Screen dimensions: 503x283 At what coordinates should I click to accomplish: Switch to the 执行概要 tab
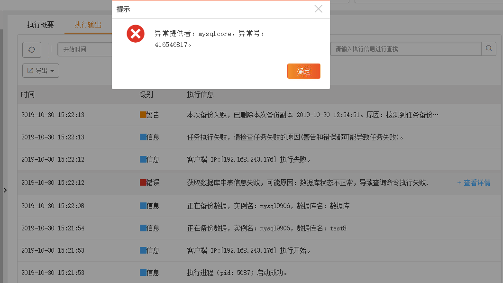pyautogui.click(x=40, y=25)
